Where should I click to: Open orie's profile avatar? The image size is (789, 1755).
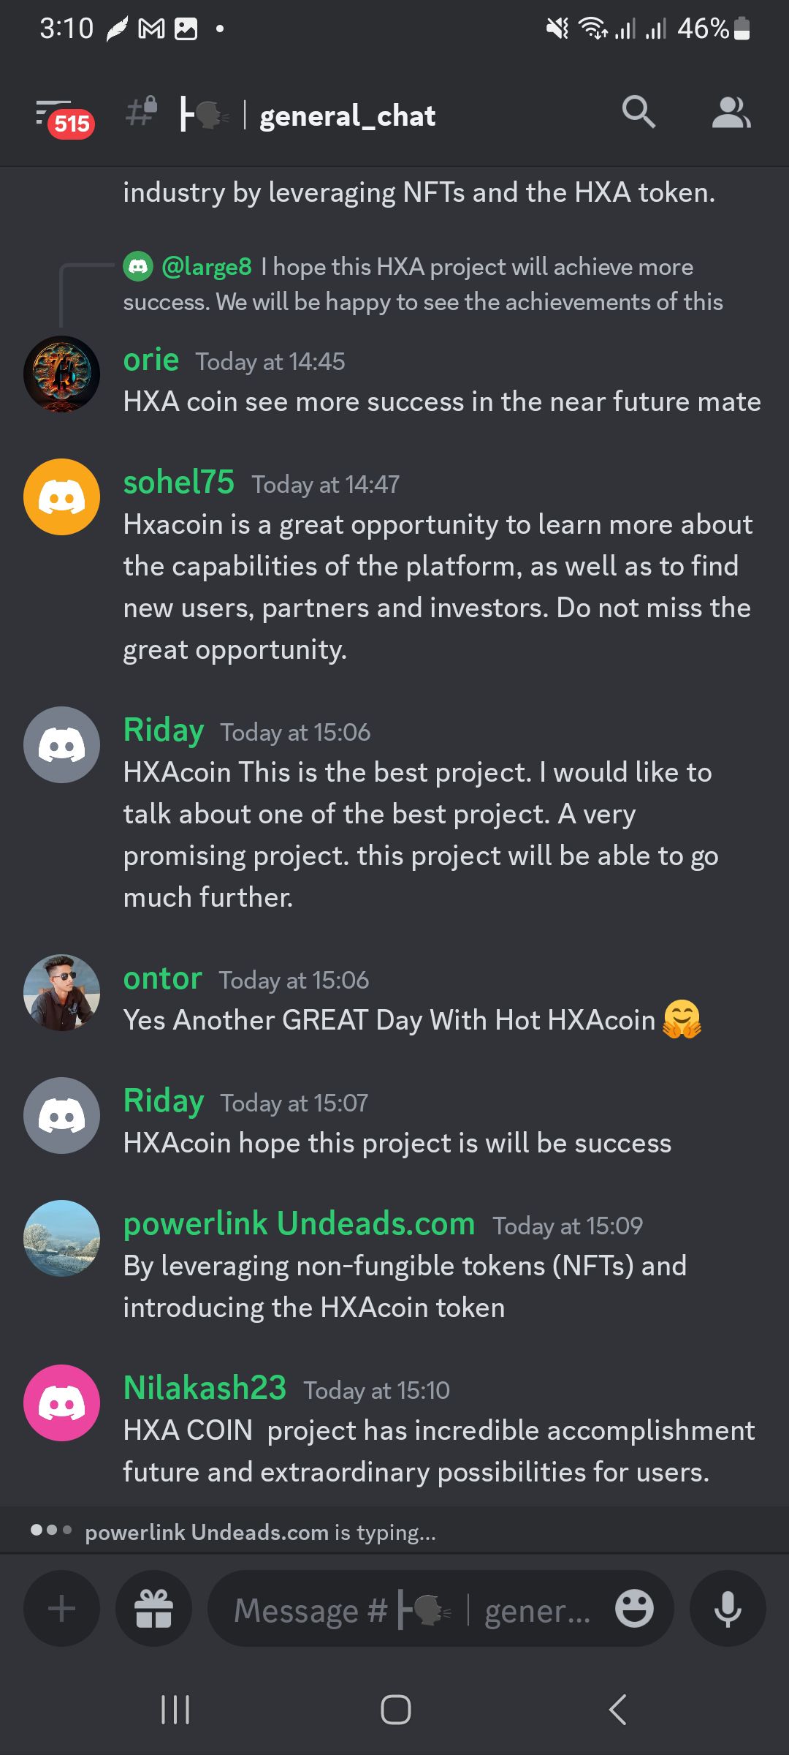click(62, 374)
